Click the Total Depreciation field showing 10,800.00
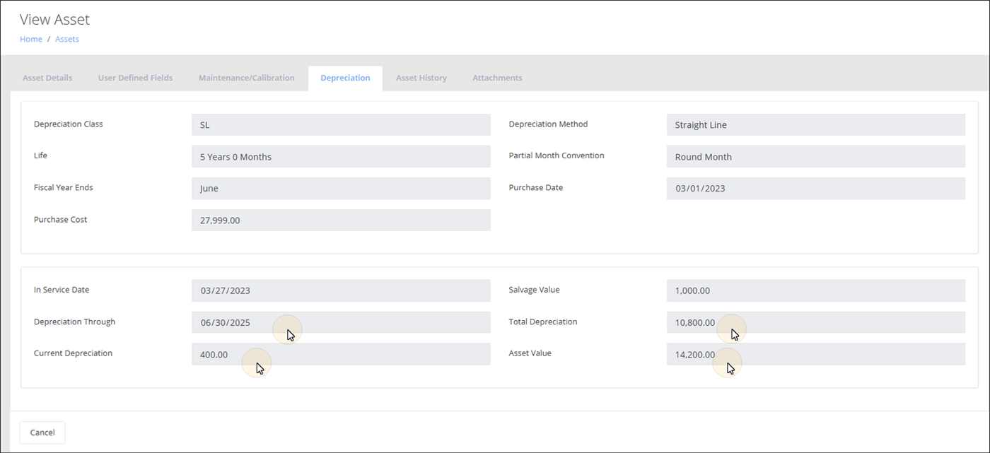 click(x=816, y=322)
